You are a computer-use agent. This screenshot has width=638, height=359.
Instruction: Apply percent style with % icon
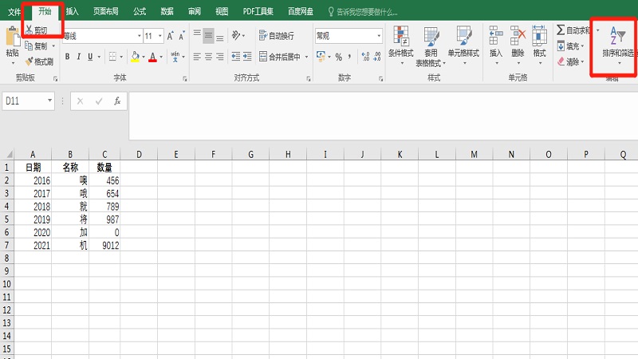pyautogui.click(x=338, y=57)
